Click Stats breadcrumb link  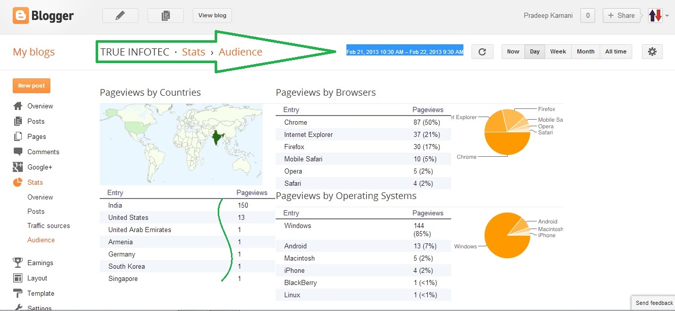(194, 52)
